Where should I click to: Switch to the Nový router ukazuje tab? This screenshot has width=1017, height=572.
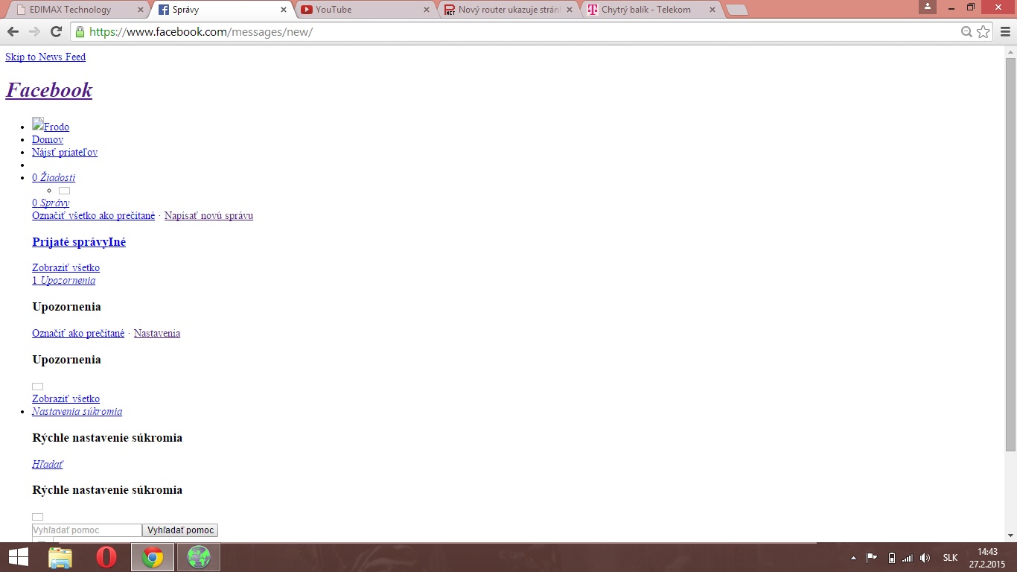click(x=509, y=10)
